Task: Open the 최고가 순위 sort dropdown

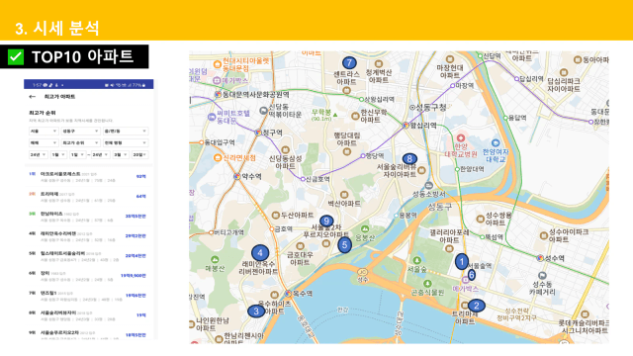Action: tap(80, 142)
